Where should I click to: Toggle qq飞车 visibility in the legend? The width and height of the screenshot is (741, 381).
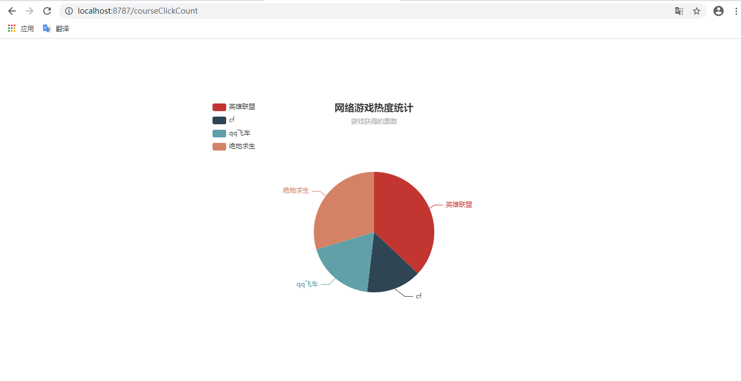point(233,133)
